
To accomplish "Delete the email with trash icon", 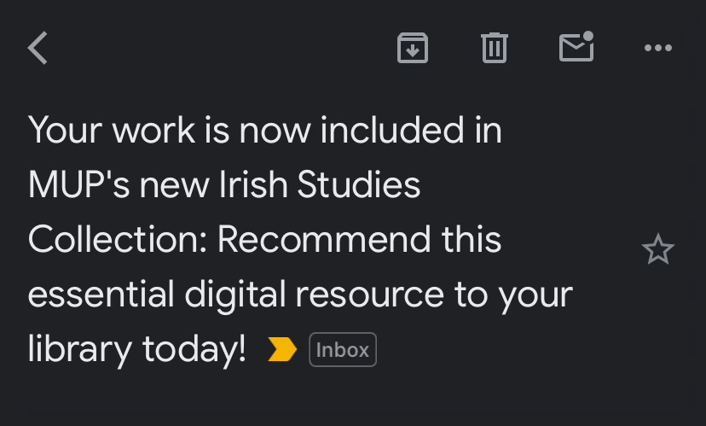I will [x=494, y=48].
